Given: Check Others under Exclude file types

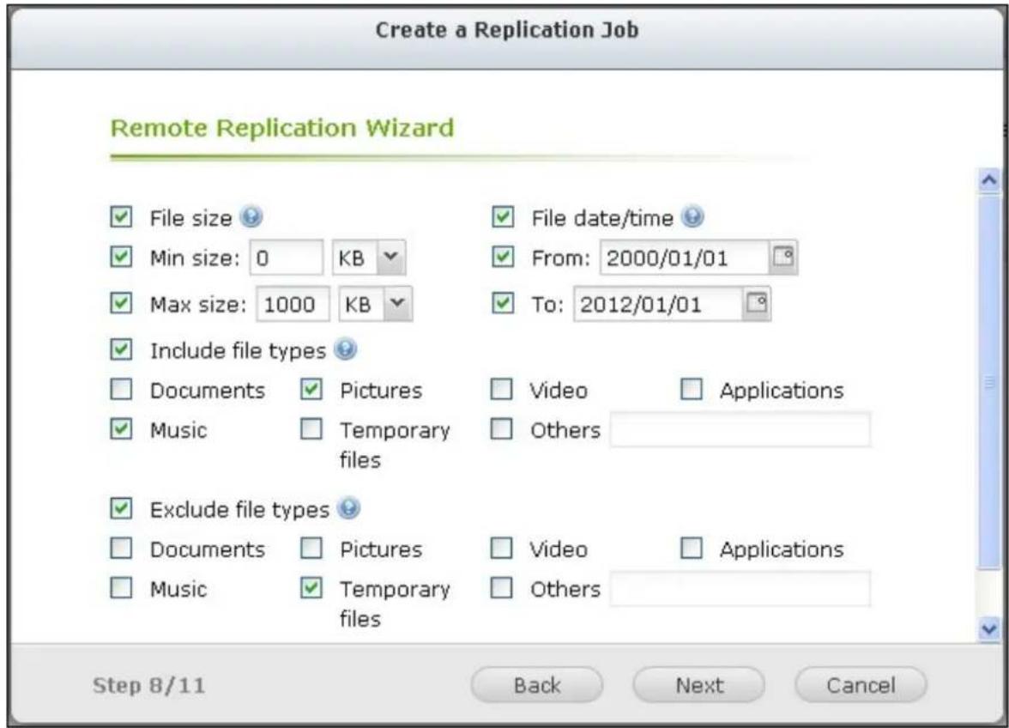Looking at the screenshot, I should (502, 588).
